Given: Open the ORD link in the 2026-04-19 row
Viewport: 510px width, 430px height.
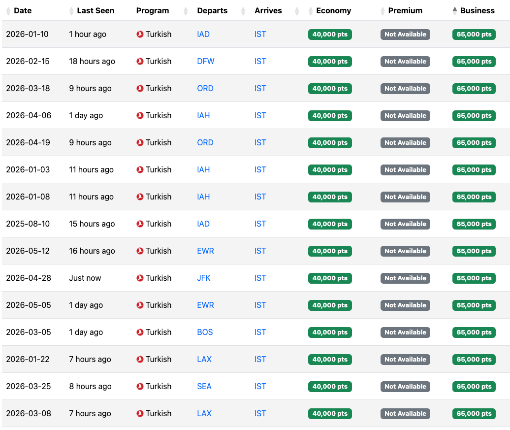Looking at the screenshot, I should pyautogui.click(x=205, y=142).
